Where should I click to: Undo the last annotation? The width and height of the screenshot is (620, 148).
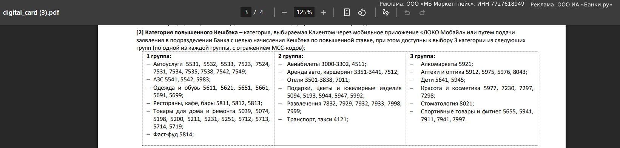click(x=407, y=12)
